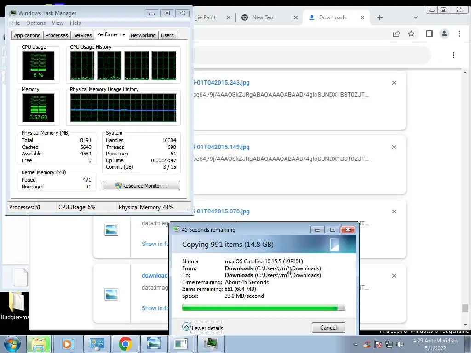Screen dimensions: 471x353
Task: Click the document window taskbar icon
Action: (182, 344)
